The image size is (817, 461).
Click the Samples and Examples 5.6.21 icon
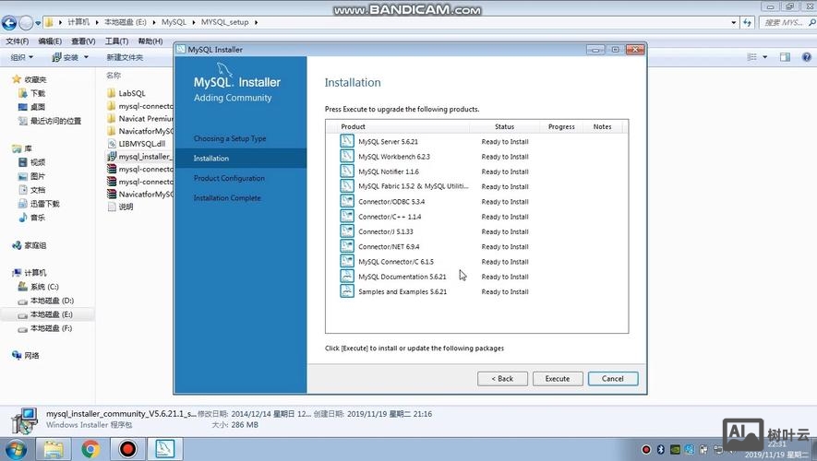tap(346, 291)
